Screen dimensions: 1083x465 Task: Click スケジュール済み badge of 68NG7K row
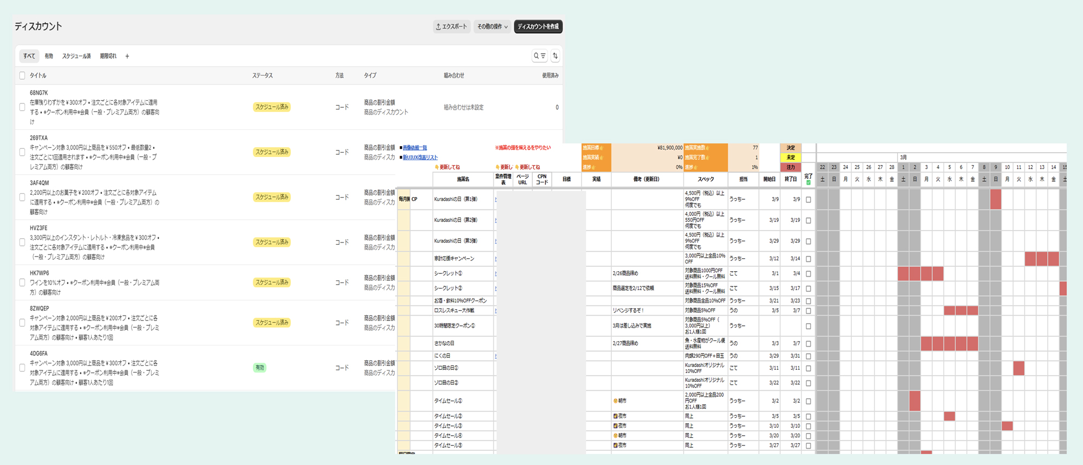(272, 107)
